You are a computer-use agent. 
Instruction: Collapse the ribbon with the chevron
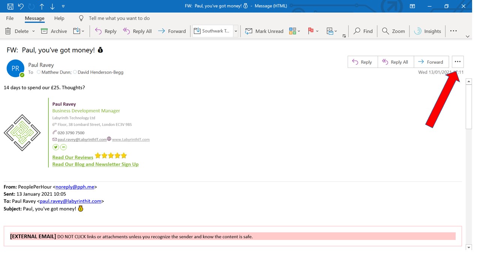click(x=468, y=36)
